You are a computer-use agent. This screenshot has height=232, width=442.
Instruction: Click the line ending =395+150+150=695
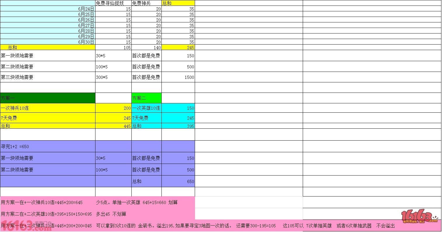coord(46,214)
